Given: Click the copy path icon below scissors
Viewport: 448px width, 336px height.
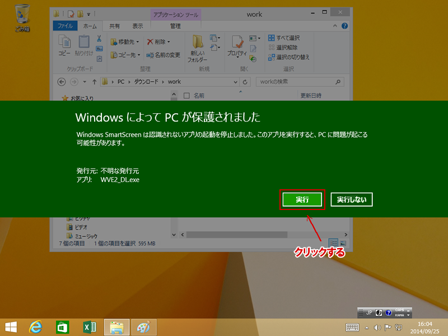Looking at the screenshot, I should (99, 49).
